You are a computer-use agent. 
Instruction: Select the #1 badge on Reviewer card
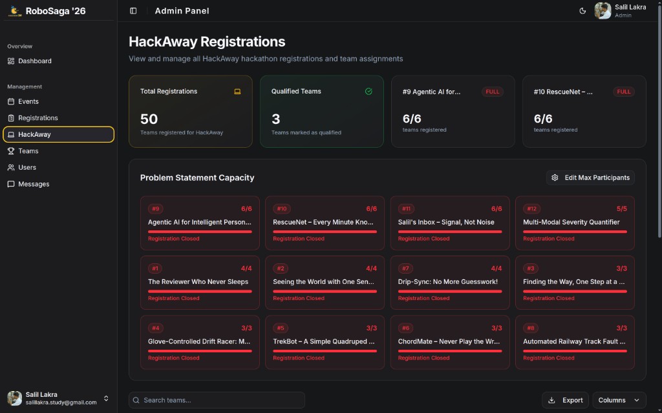click(x=155, y=268)
